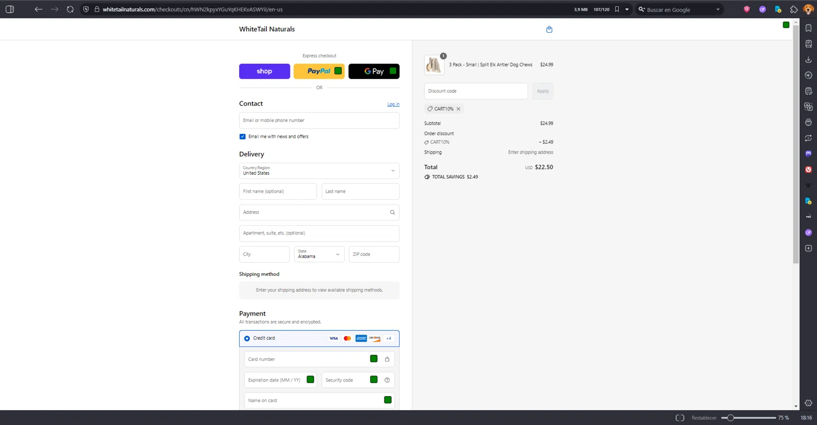Screen dimensions: 817x425
Task: Click the address search magnifier icon
Action: 392,212
